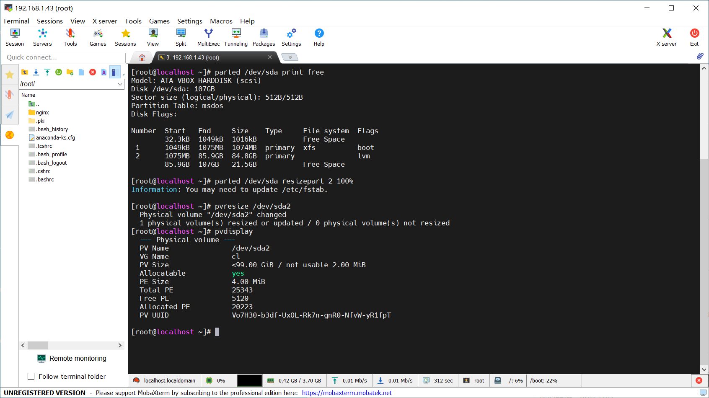Expand the /root/ path dropdown
This screenshot has width=709, height=398.
120,84
